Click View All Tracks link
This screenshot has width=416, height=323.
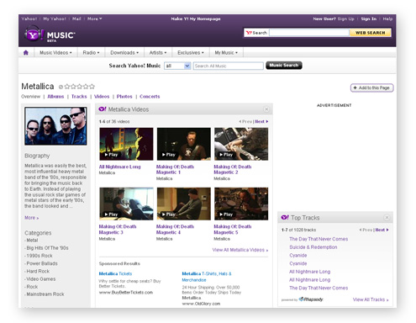(371, 299)
